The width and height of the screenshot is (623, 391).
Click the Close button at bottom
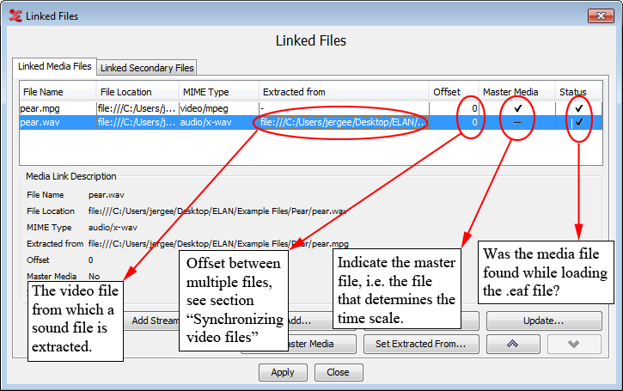(338, 373)
